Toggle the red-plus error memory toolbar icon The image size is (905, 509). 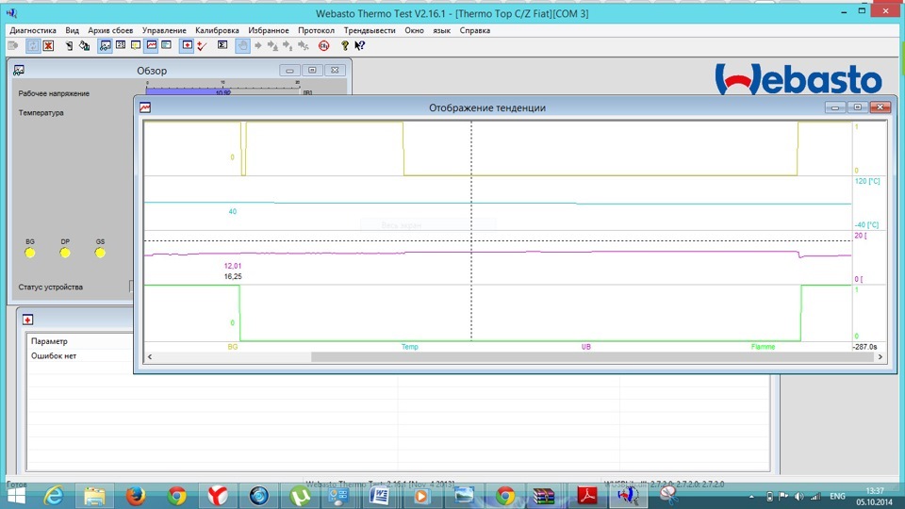187,45
